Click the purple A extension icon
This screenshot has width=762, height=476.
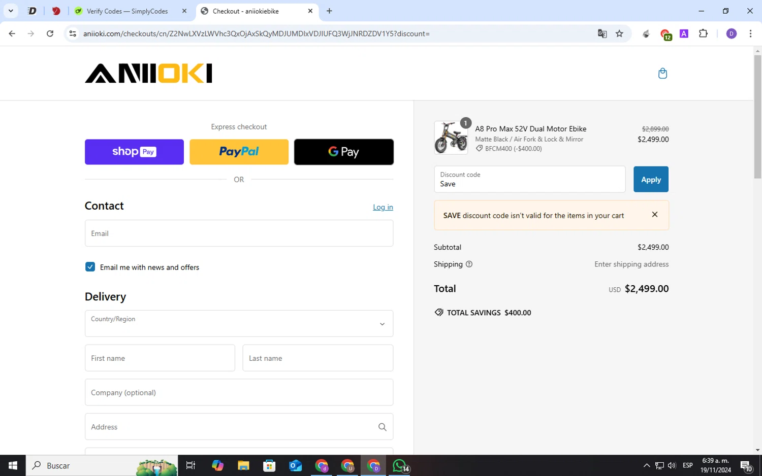684,33
